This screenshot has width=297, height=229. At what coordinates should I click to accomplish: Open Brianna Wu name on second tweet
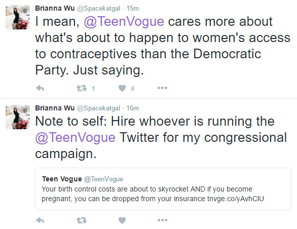click(55, 108)
